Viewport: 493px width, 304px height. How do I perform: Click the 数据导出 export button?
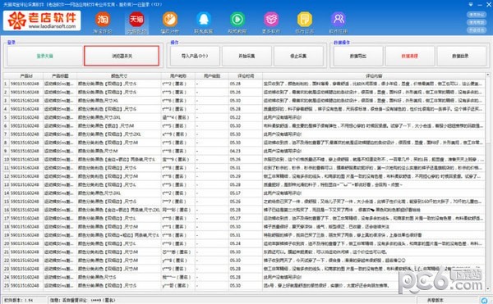(x=358, y=56)
